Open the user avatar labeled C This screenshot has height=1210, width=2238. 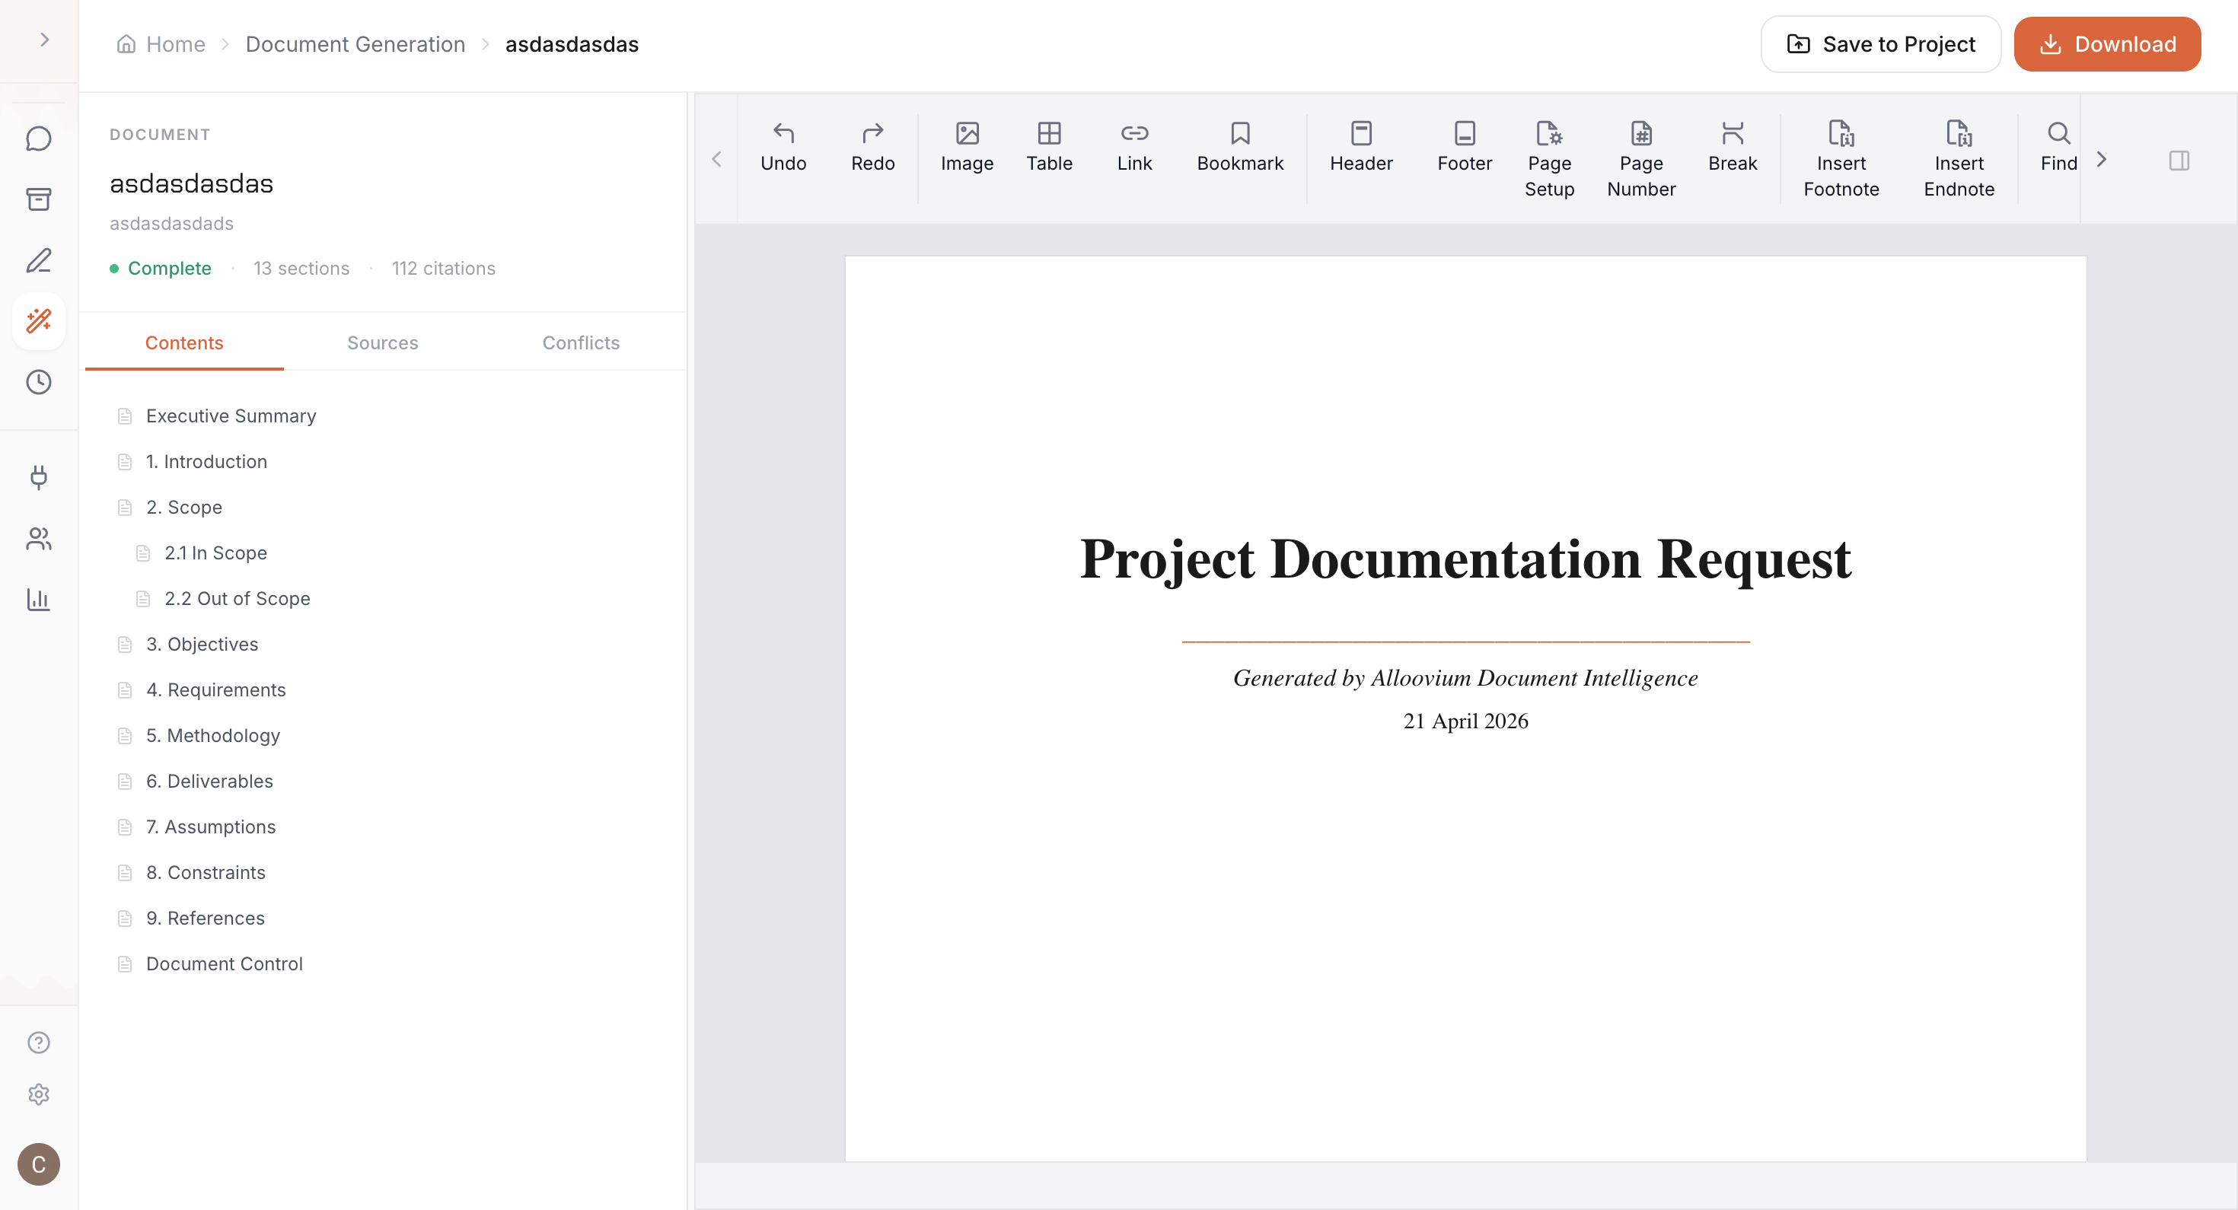tap(38, 1164)
